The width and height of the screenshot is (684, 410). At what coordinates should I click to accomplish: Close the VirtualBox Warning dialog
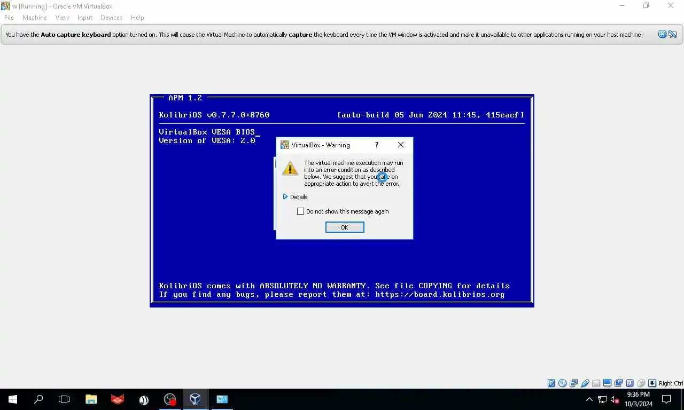(401, 145)
